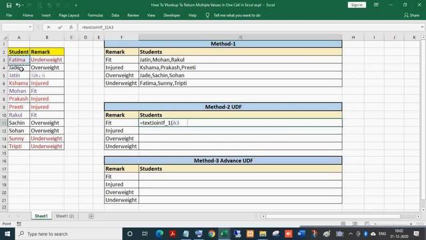Open Microsoft Word from taskbar
426x240 pixels.
[302, 234]
